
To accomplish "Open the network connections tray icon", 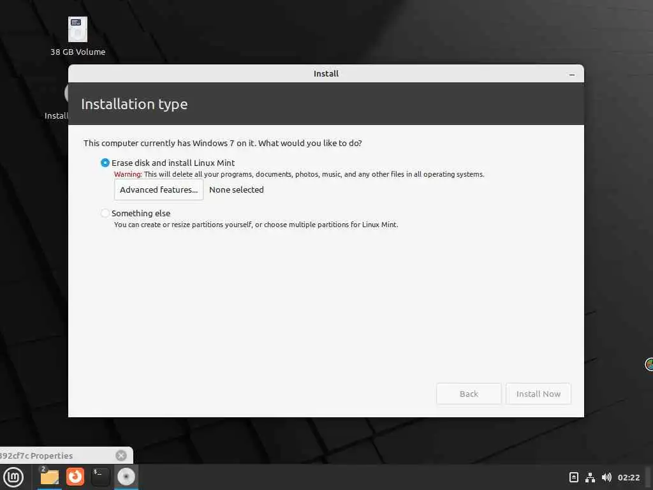I will (590, 477).
